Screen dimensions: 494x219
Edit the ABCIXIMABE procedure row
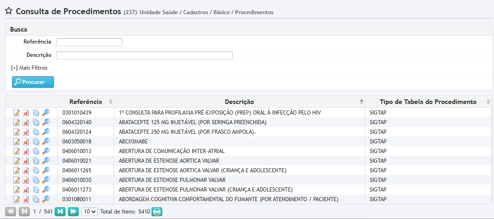point(17,142)
